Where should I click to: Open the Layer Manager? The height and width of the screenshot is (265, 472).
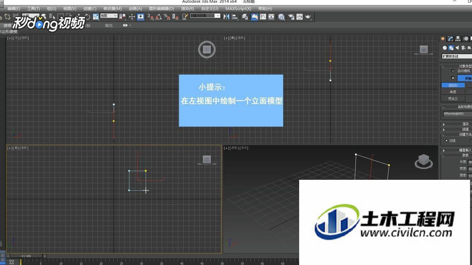pos(245,17)
